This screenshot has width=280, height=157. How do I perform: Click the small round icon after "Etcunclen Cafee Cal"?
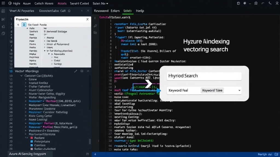pos(69,11)
